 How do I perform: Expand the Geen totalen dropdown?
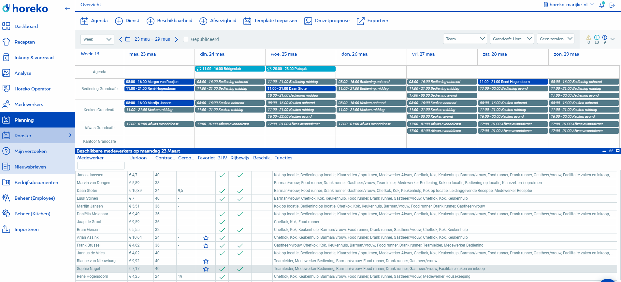coord(556,39)
